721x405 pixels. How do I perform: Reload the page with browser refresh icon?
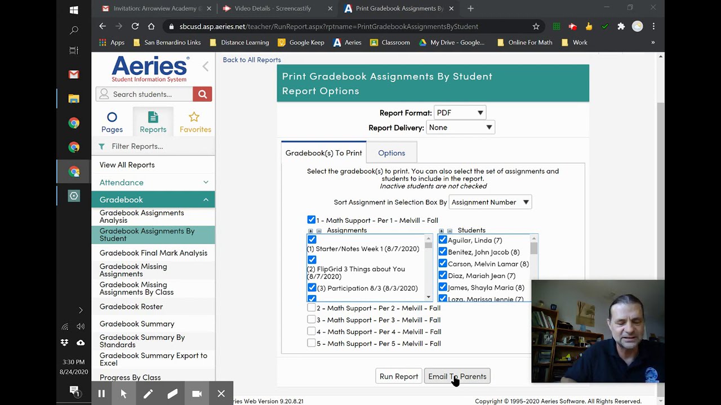(135, 26)
